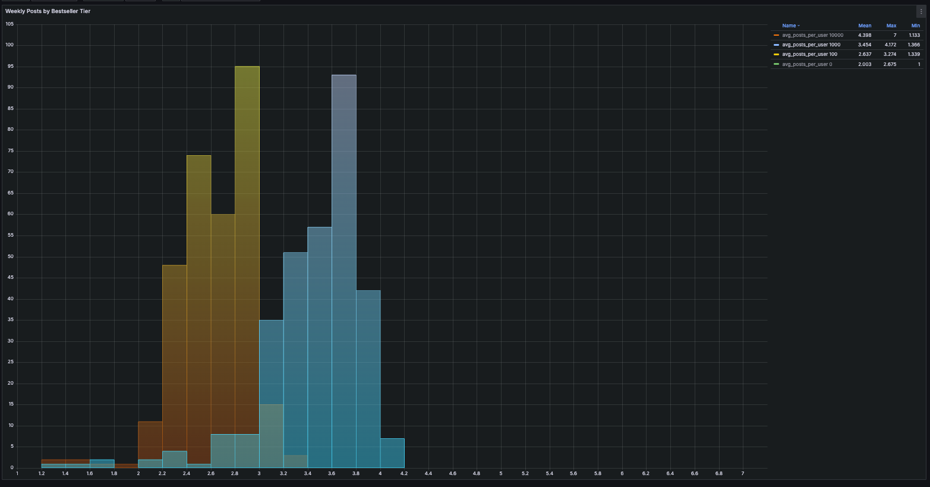Open the green color swatch for the 0 series
The height and width of the screenshot is (487, 930).
pyautogui.click(x=776, y=64)
